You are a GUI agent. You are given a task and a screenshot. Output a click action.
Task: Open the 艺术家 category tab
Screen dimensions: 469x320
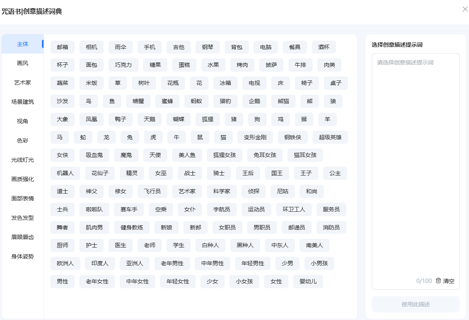click(x=23, y=83)
